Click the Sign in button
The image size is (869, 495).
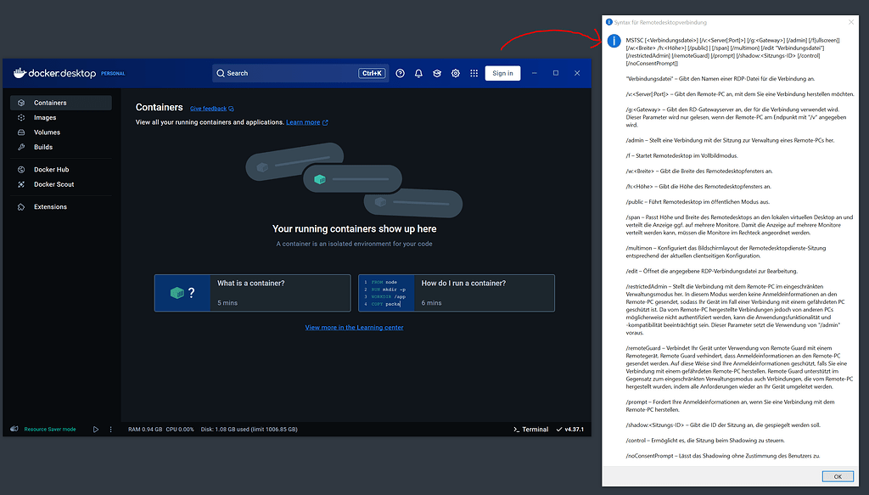click(x=502, y=73)
